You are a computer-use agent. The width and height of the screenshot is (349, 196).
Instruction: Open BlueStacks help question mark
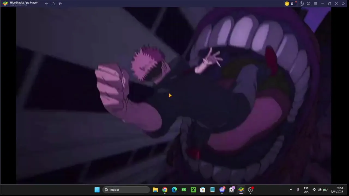(x=309, y=4)
